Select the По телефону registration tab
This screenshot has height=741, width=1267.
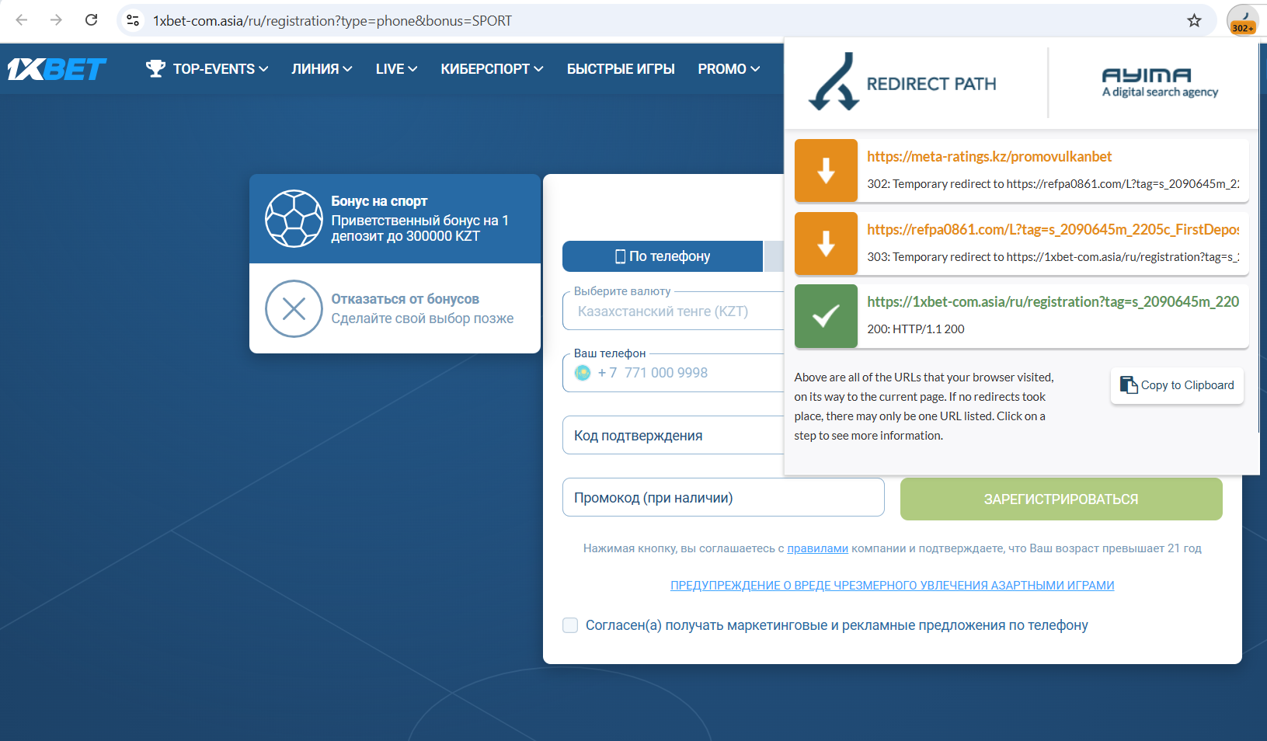coord(663,256)
